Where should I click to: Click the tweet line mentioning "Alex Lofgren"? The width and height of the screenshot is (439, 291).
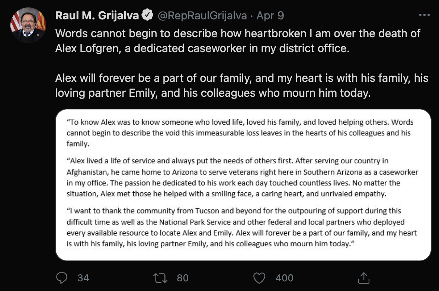coord(202,48)
